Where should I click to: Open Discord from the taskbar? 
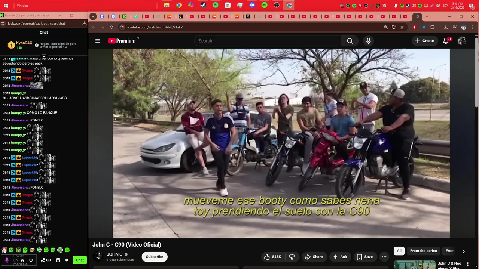[252, 5]
